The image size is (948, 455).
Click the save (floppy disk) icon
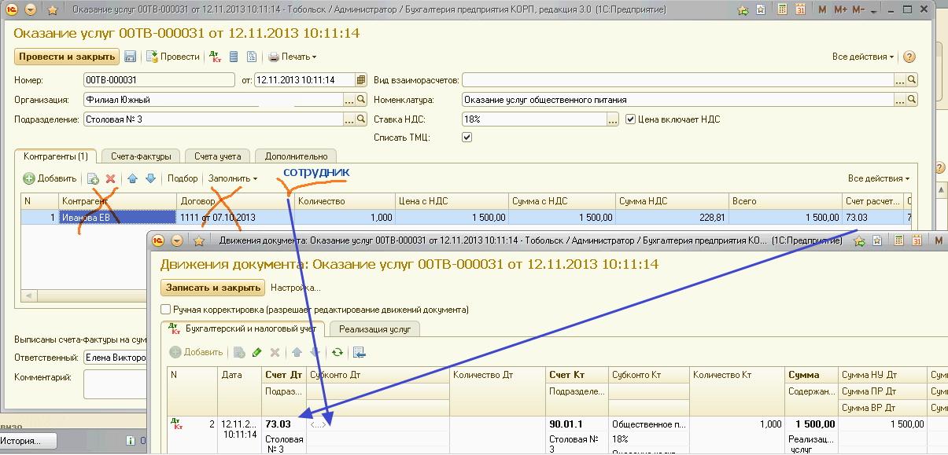coord(131,57)
